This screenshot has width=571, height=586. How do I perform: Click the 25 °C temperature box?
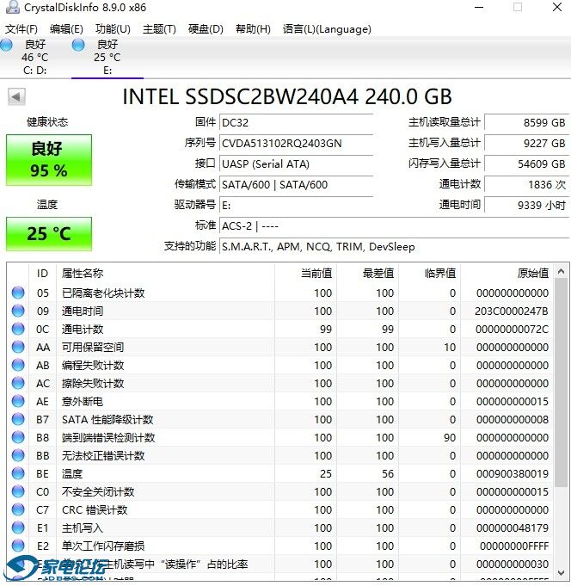(49, 234)
